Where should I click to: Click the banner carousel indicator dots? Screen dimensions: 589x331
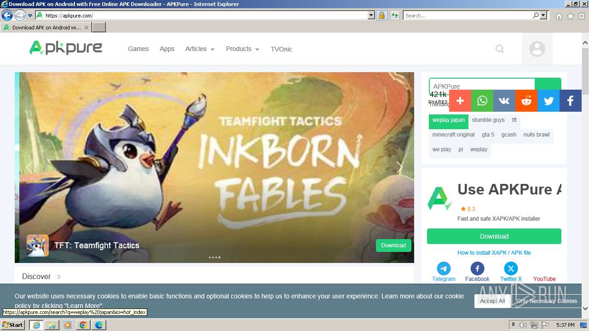click(214, 257)
